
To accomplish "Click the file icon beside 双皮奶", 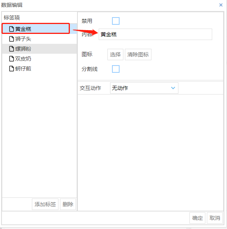I will coord(11,59).
